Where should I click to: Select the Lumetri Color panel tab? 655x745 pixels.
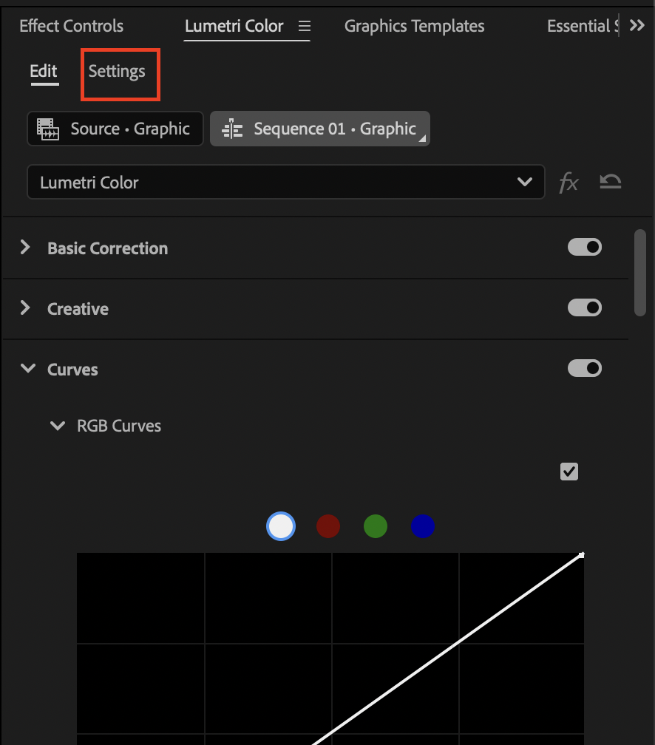(x=234, y=26)
